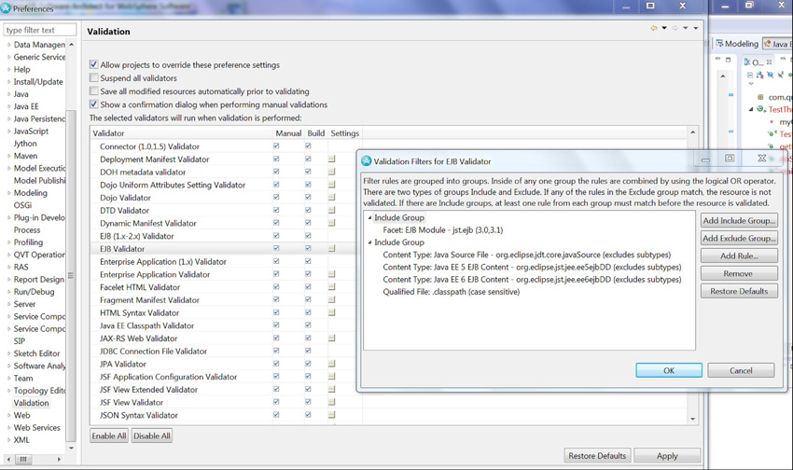Open settings icon for JAX-RS Web Validator
793x470 pixels.
tap(332, 339)
